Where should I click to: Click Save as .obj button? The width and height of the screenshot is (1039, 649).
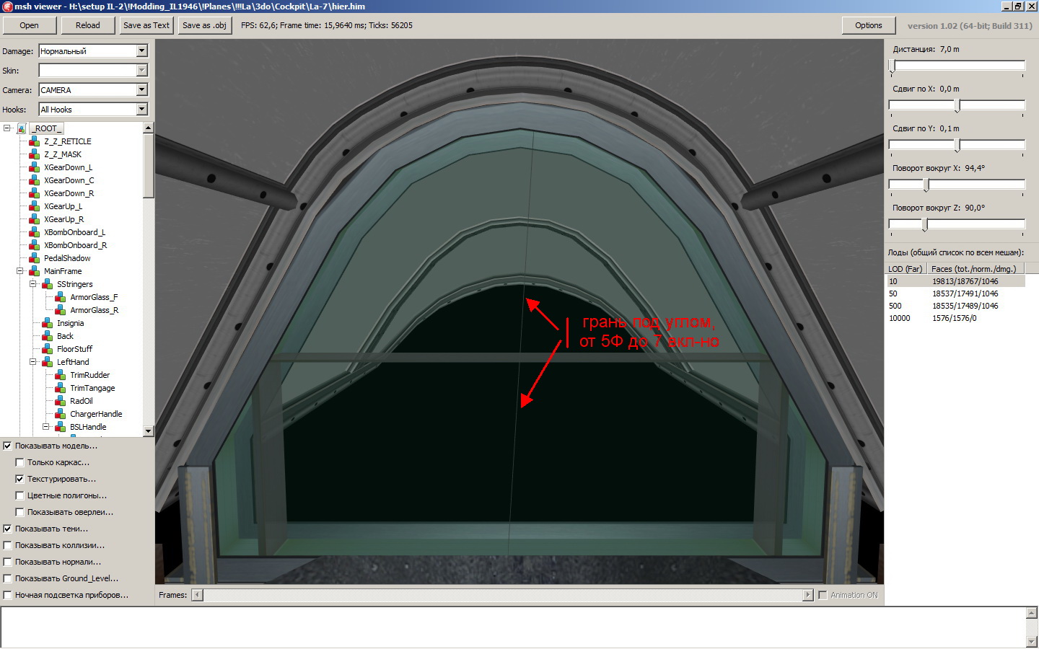[x=205, y=25]
